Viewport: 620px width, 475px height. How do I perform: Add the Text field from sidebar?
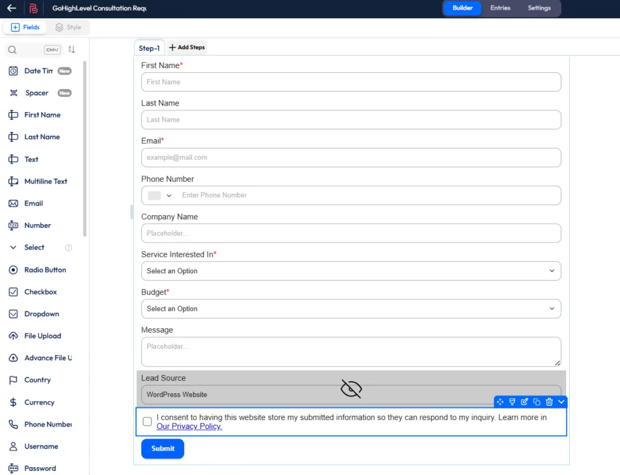point(24,159)
